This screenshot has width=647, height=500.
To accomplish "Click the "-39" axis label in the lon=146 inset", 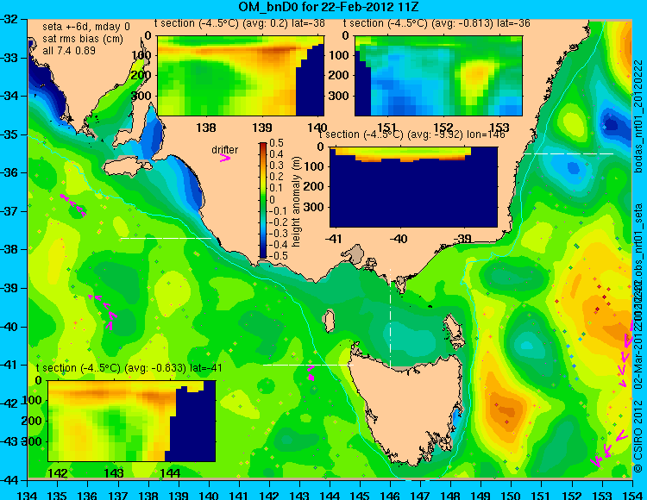I will point(462,239).
